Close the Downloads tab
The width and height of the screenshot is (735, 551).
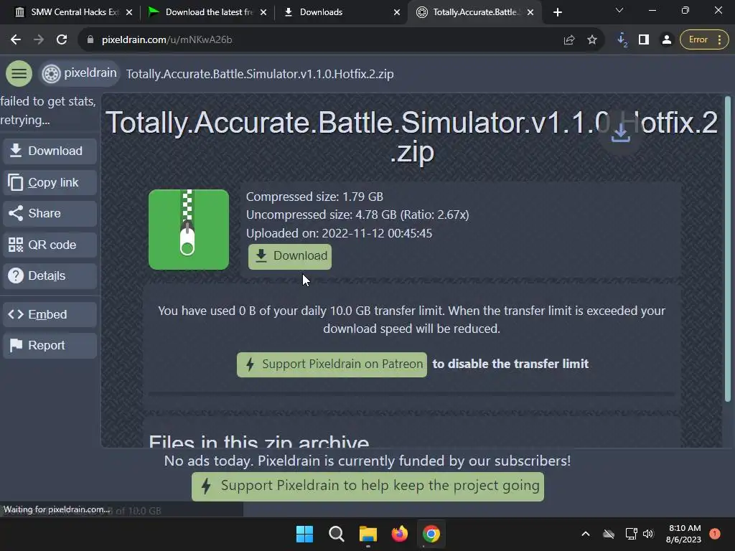tap(397, 12)
